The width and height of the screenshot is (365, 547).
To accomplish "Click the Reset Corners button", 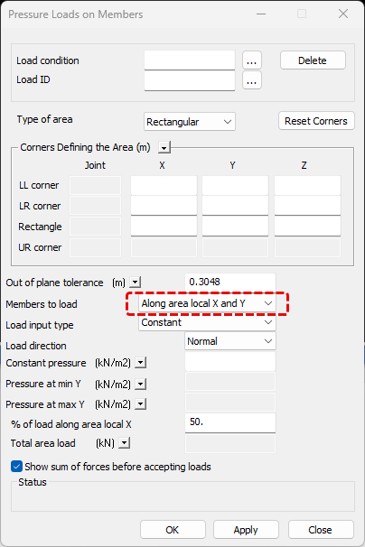I will [316, 121].
